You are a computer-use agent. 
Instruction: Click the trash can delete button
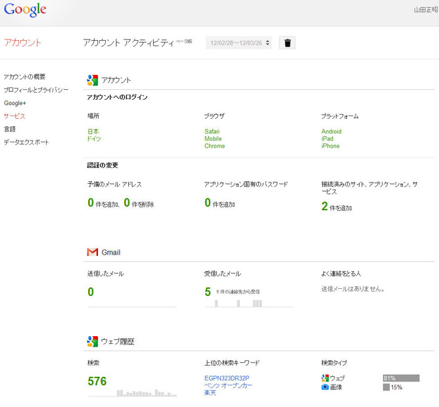coord(287,43)
